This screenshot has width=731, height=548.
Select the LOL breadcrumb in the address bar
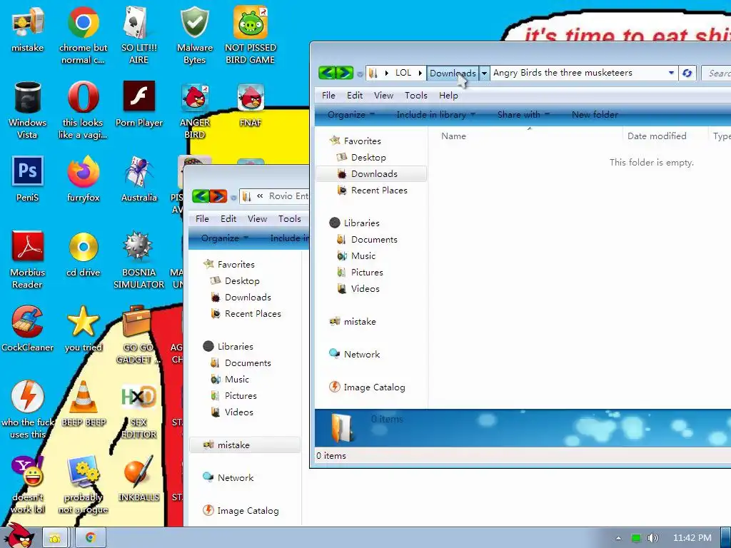click(403, 73)
